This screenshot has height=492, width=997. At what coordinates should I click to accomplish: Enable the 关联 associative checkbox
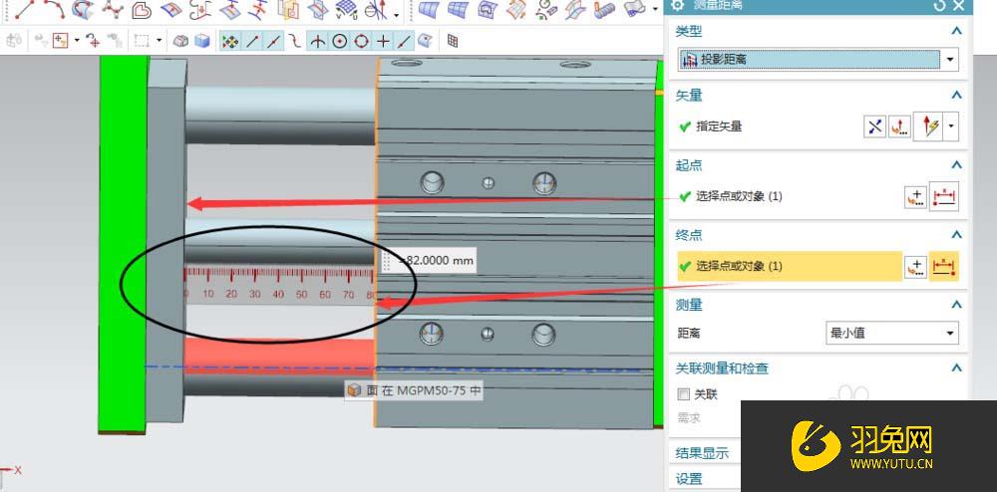[x=684, y=393]
